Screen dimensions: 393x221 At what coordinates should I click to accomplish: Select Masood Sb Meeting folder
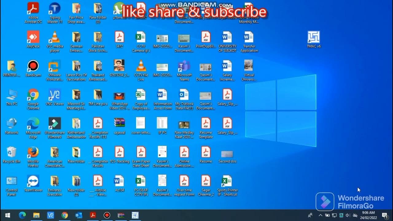point(76,99)
